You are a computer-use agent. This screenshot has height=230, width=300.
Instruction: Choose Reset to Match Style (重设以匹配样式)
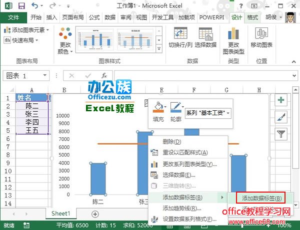(x=188, y=153)
